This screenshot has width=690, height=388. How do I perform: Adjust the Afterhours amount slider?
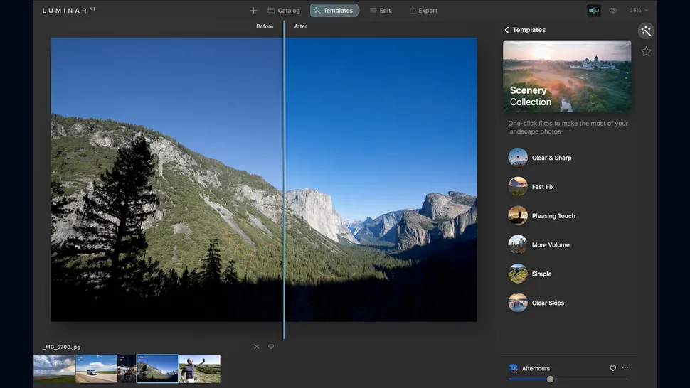(550, 379)
